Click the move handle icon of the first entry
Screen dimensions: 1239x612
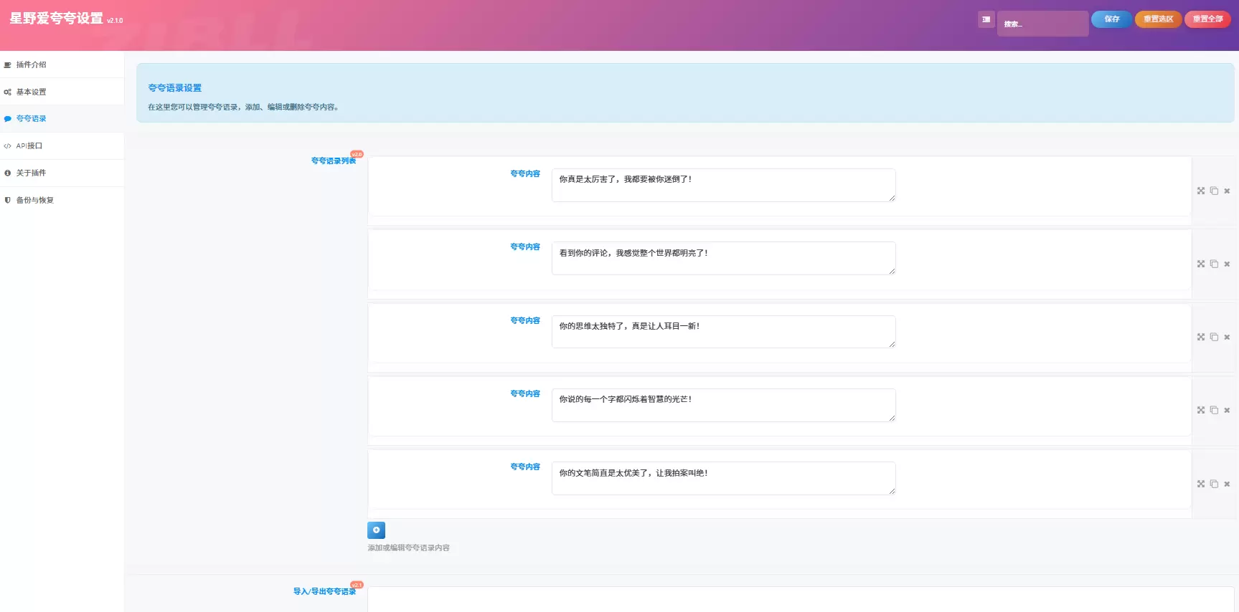1201,191
